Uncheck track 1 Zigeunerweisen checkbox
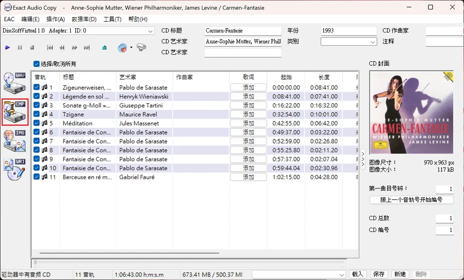464x280 pixels. click(x=36, y=87)
